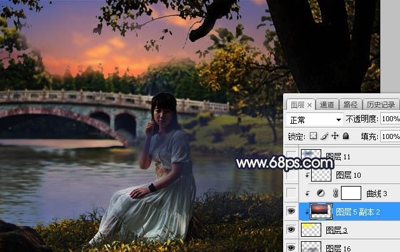Lock all padlock icon

pos(345,136)
